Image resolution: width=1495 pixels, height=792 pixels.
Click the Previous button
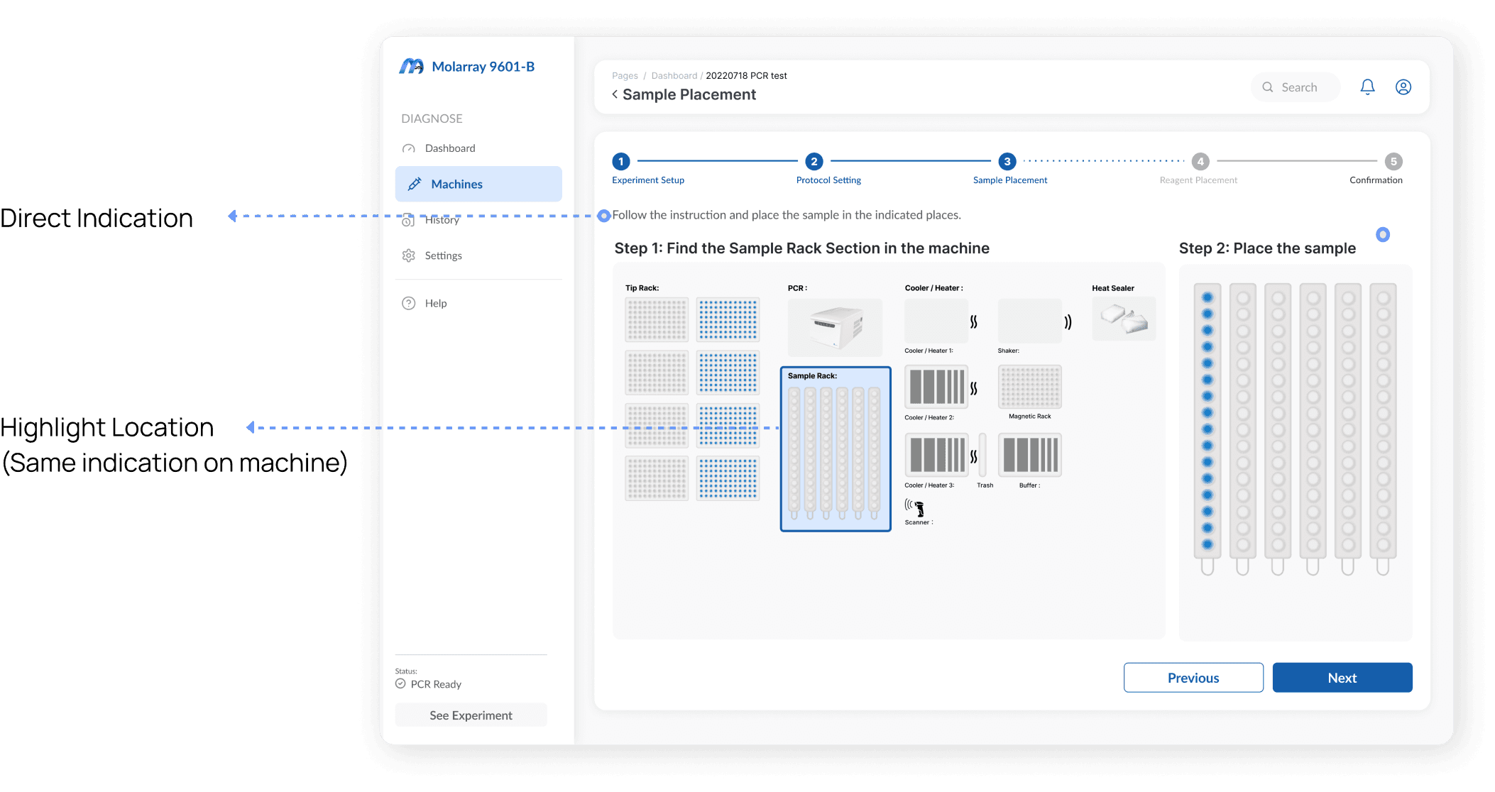(1193, 678)
